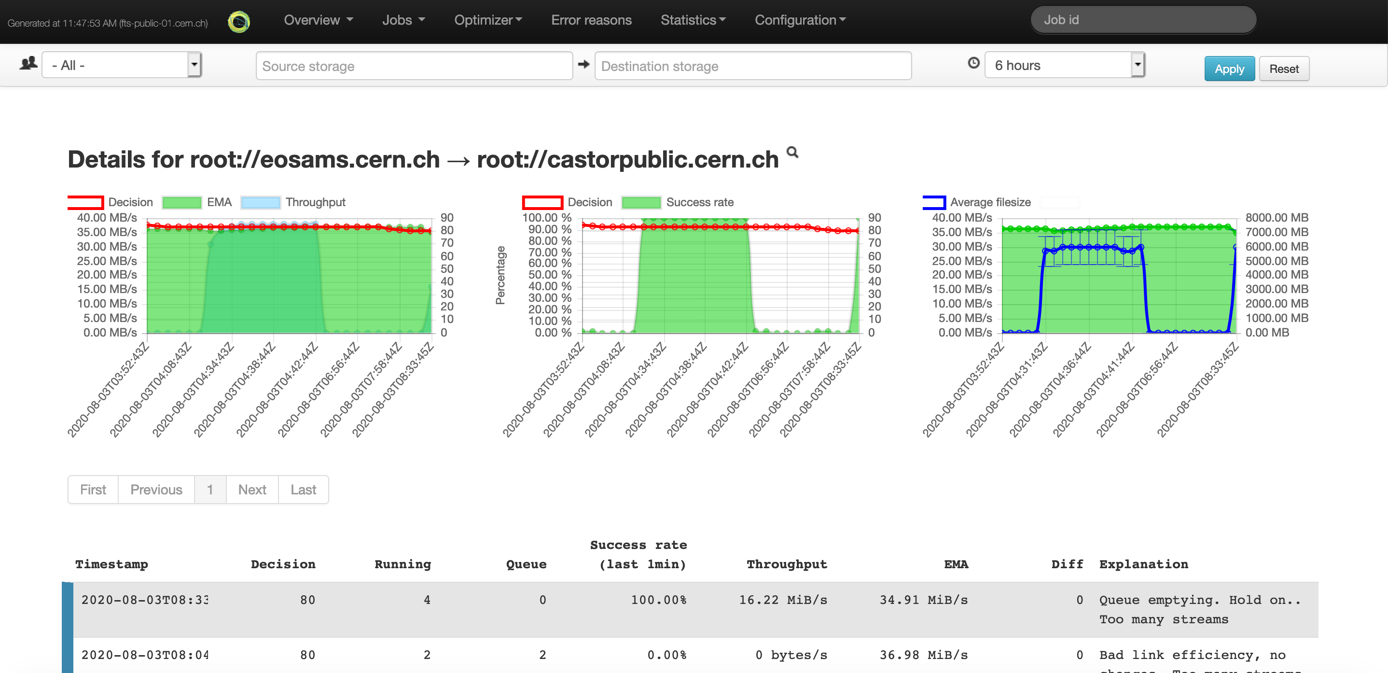Expand the Overview menu

(318, 20)
